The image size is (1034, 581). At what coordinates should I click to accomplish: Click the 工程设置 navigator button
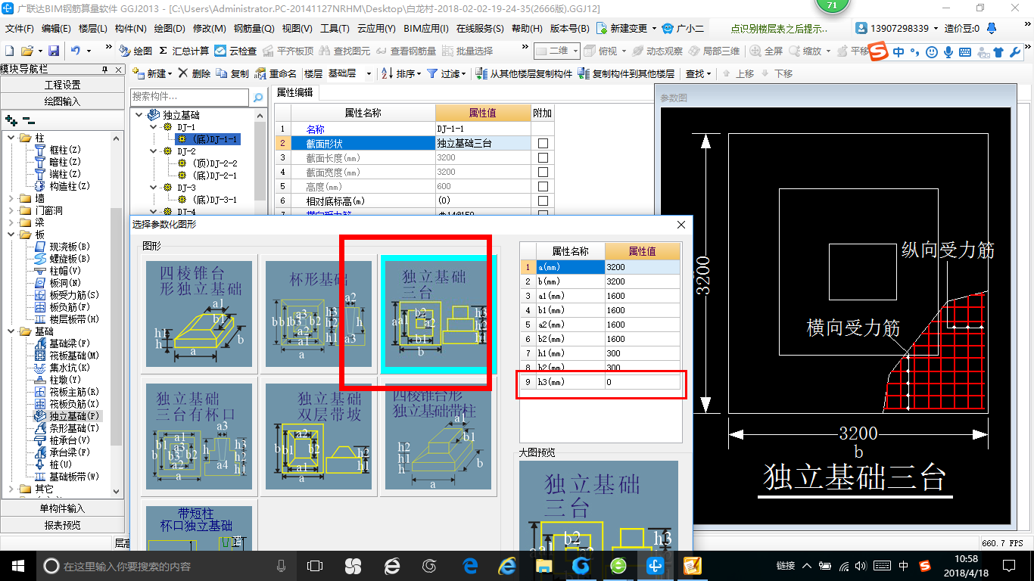point(63,85)
